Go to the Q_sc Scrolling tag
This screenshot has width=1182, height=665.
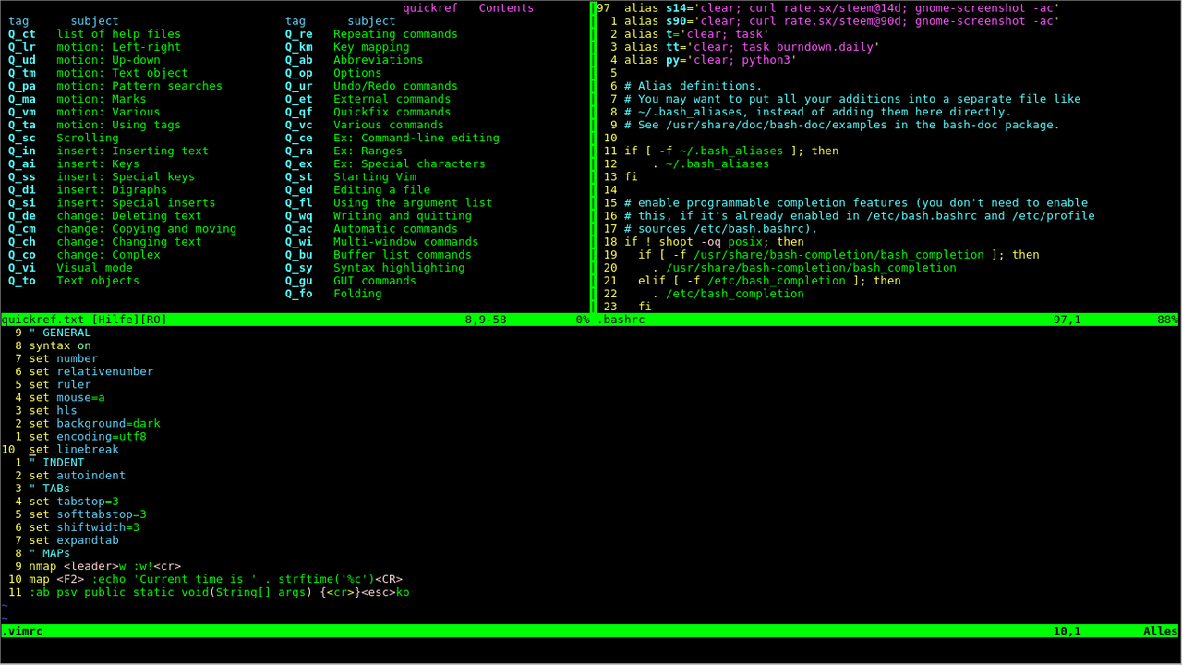22,138
